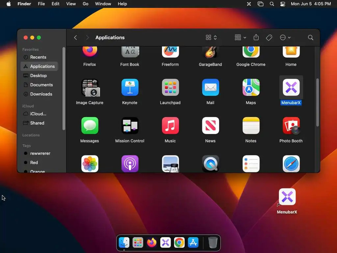Open the Apple menu
This screenshot has width=337, height=253.
9,4
